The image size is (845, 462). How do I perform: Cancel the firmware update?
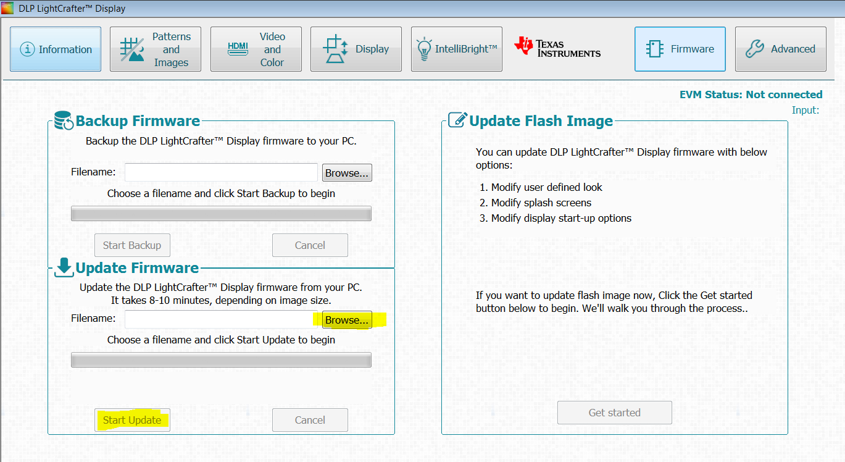point(310,420)
